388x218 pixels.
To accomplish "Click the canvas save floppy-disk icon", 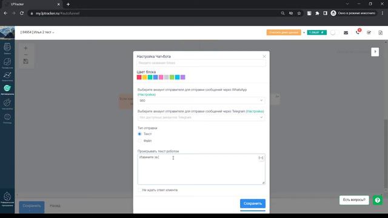I will point(25,61).
